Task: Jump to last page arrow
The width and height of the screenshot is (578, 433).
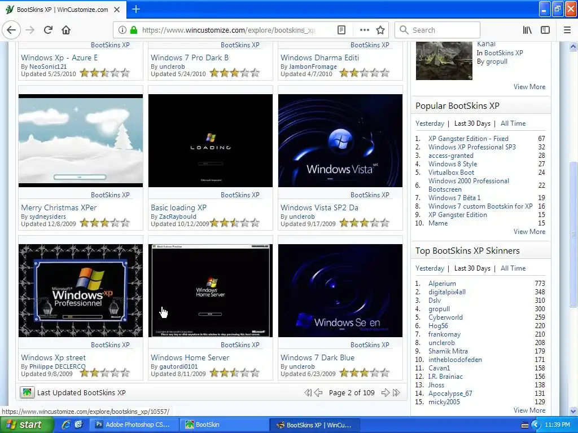Action: click(396, 393)
